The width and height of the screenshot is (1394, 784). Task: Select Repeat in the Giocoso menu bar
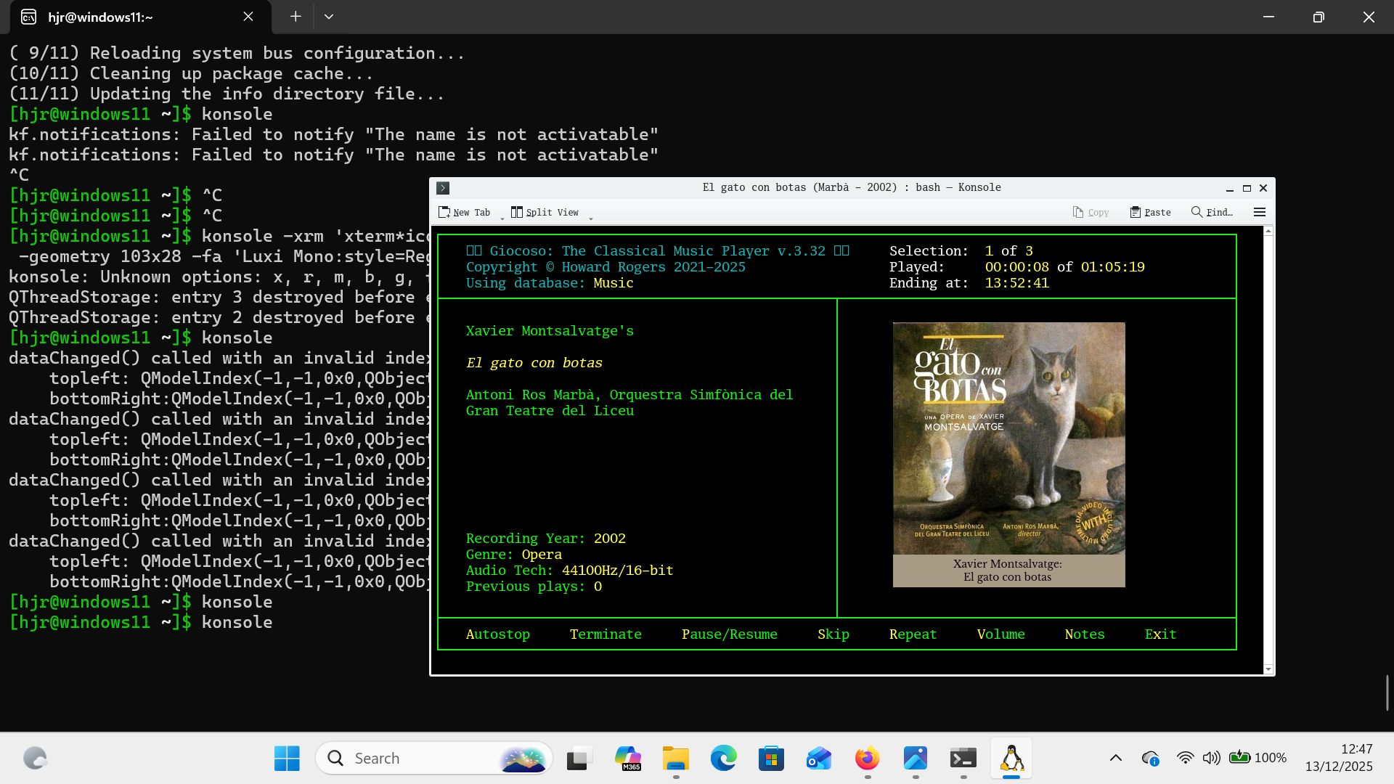(x=913, y=634)
